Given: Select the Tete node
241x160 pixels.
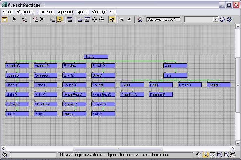Looking at the screenshot, I should pos(175,75).
